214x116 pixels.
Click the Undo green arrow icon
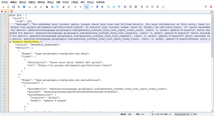point(35,7)
